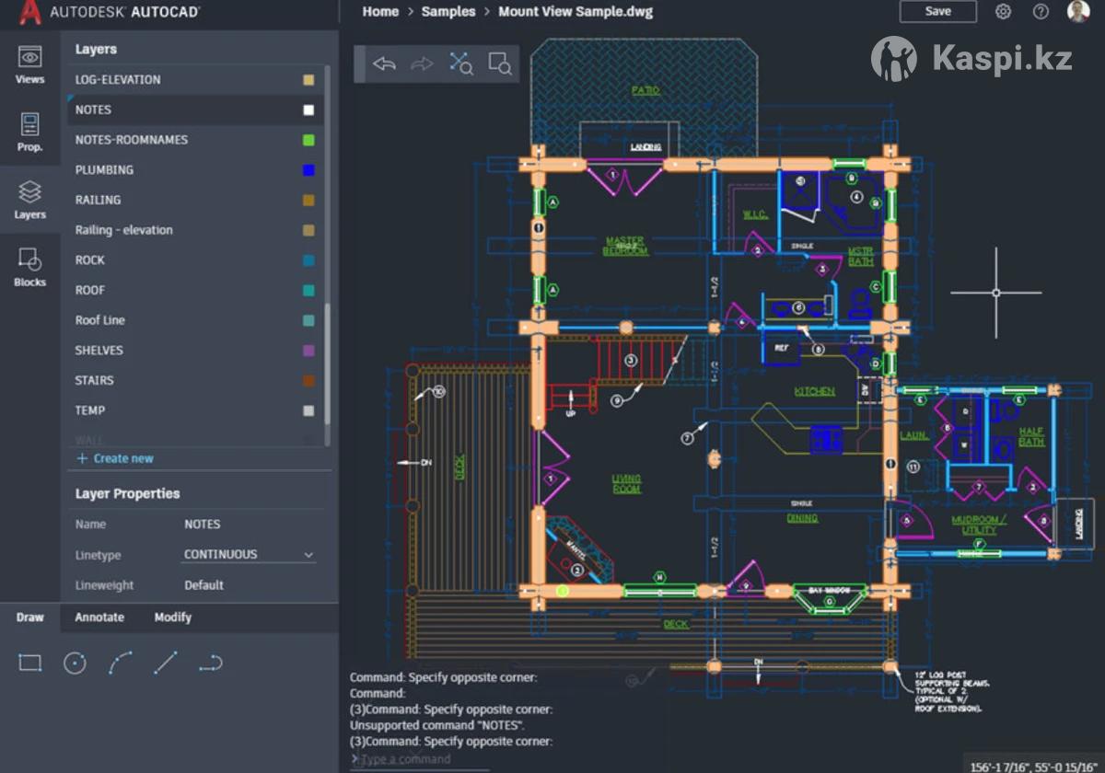Click the PLUMBING layer blue color swatch

[308, 170]
